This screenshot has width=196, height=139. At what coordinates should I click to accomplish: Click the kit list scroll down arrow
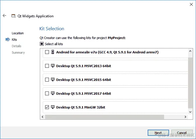(x=190, y=112)
